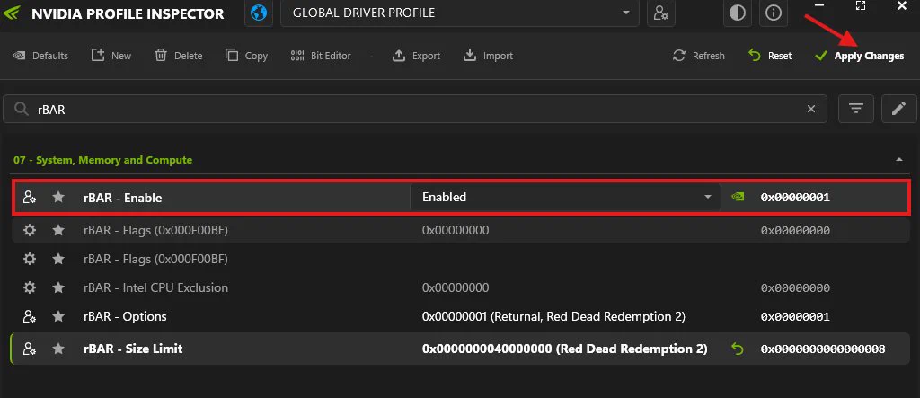Toggle favorite star on rBAR - Options

tap(58, 316)
